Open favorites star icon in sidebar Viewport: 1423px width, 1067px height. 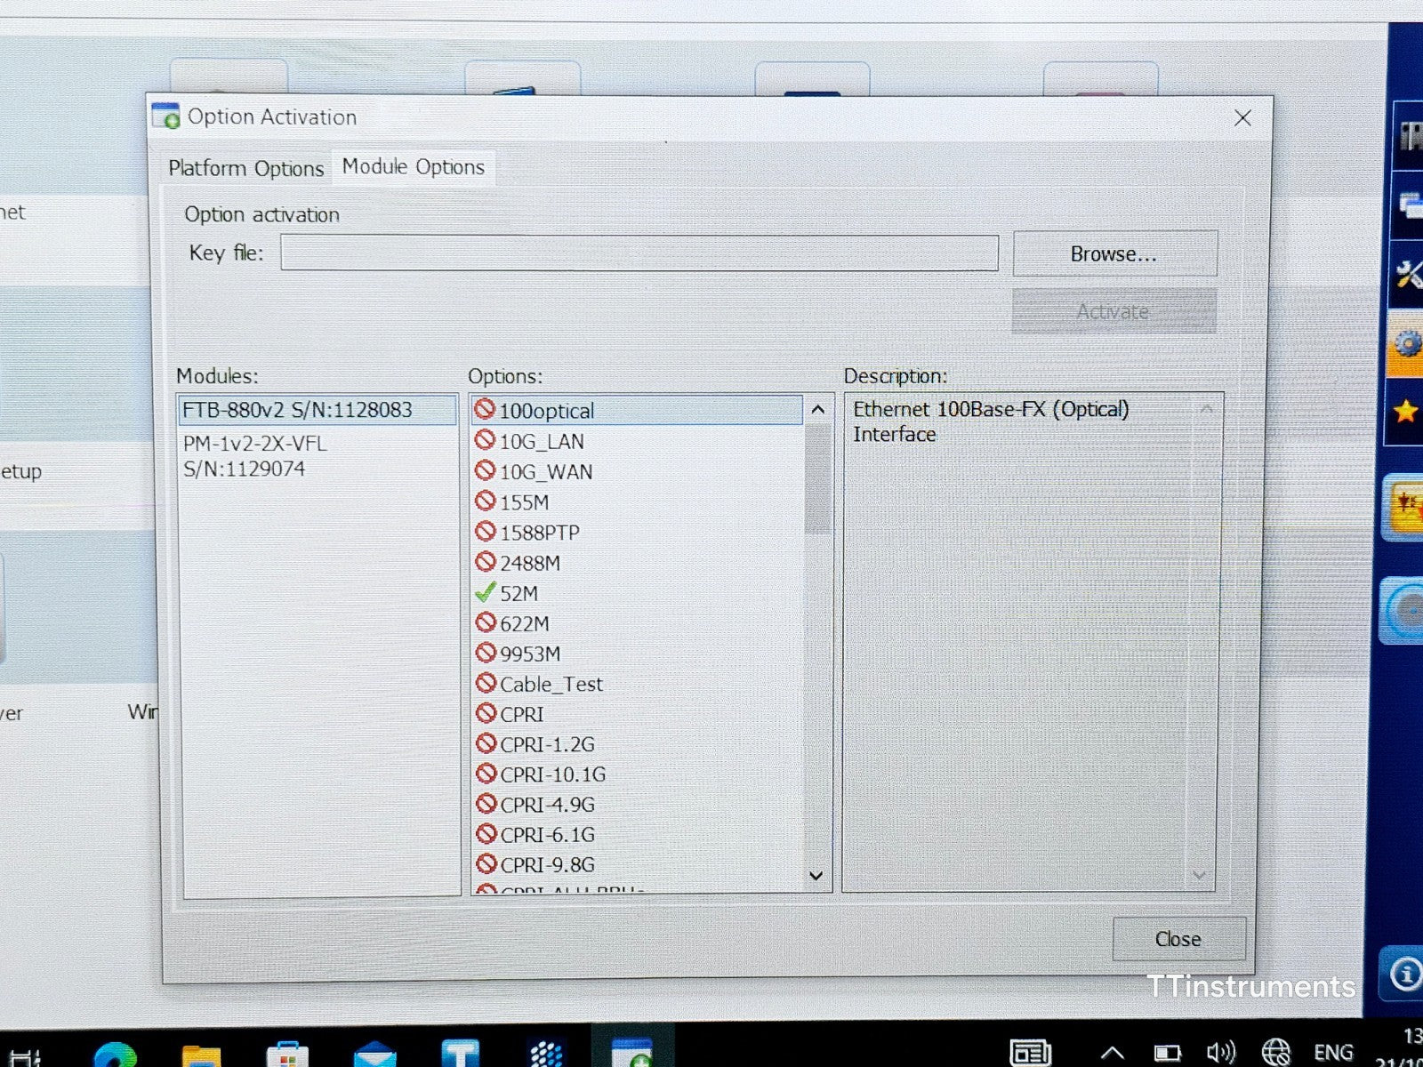tap(1406, 411)
